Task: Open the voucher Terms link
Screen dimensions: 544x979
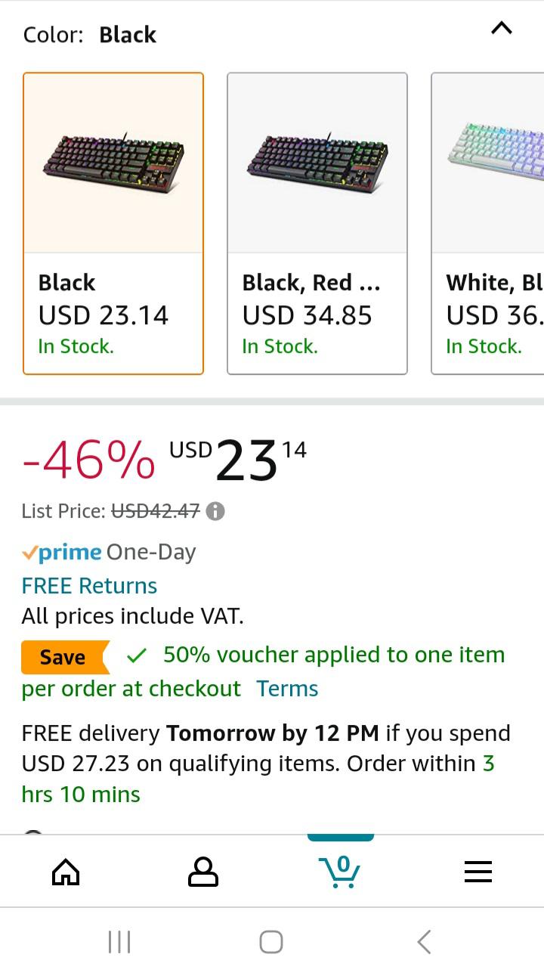Action: (287, 689)
